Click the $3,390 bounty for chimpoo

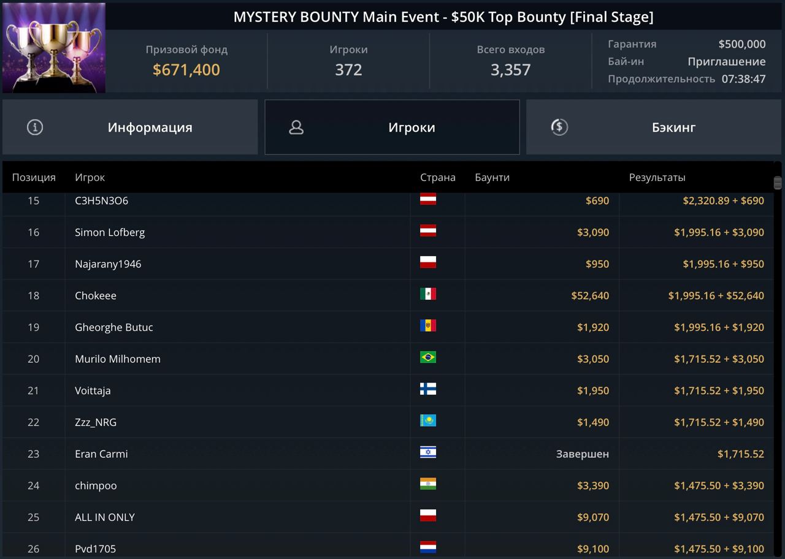pos(593,485)
